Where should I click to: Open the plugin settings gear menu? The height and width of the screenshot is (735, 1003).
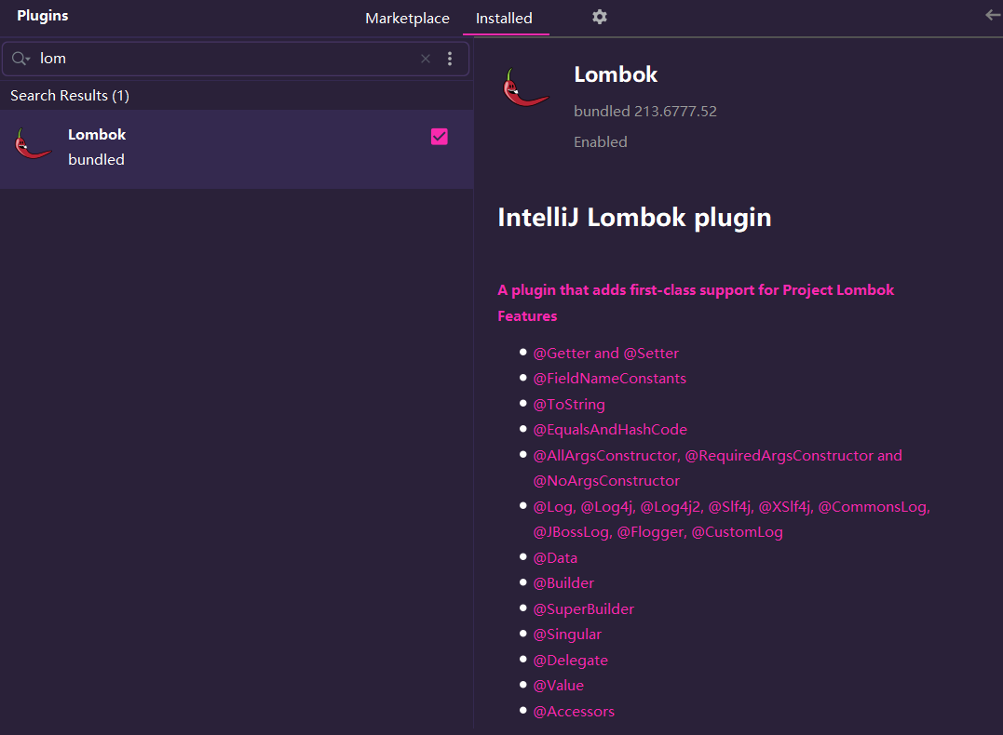600,17
